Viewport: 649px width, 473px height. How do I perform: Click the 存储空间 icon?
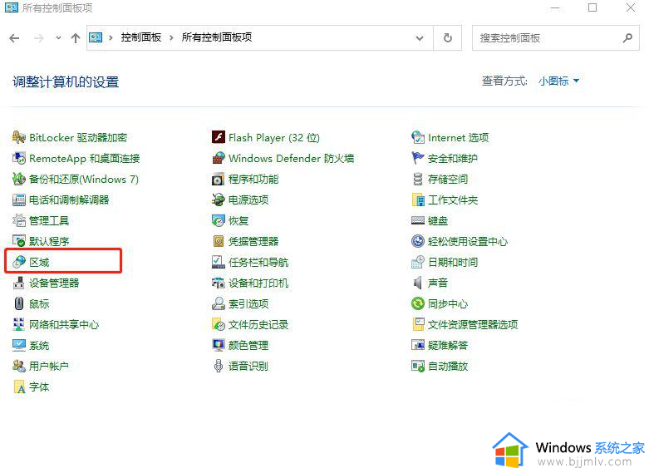tap(418, 179)
